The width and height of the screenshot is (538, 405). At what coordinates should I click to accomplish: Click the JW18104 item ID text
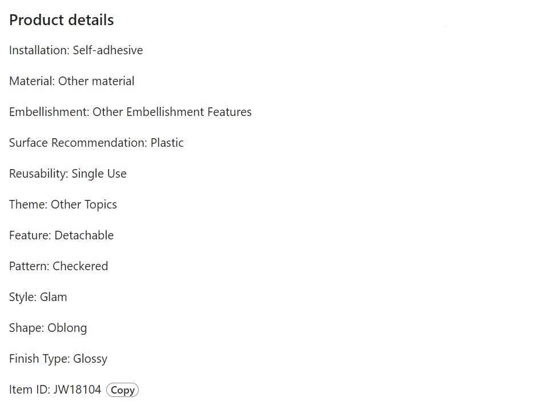tap(77, 390)
